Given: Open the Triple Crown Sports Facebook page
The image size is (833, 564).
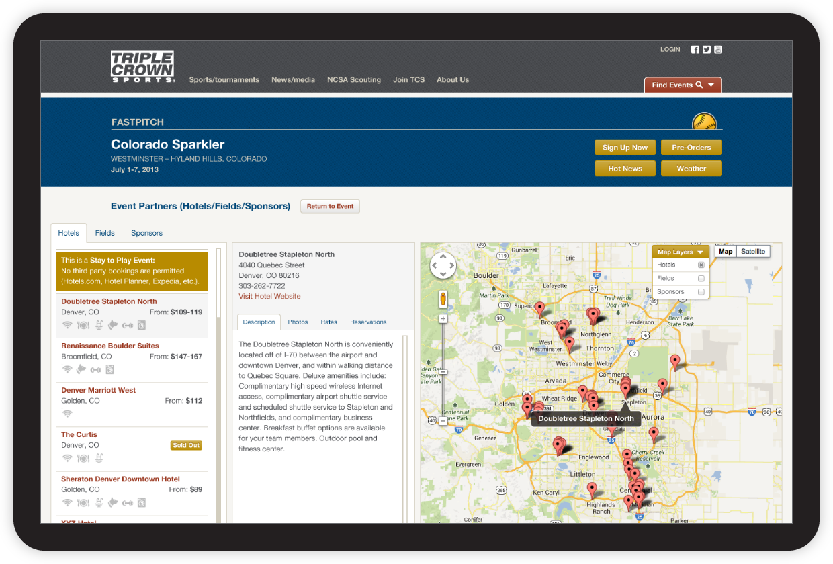Looking at the screenshot, I should (695, 50).
